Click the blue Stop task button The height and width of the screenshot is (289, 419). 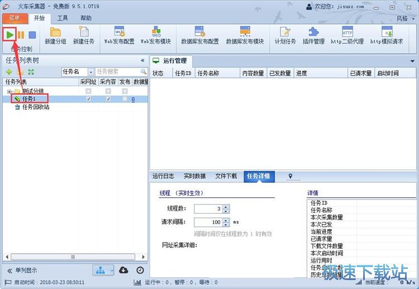coord(32,35)
